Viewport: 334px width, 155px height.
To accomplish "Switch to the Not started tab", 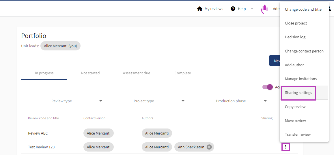I will coord(90,73).
